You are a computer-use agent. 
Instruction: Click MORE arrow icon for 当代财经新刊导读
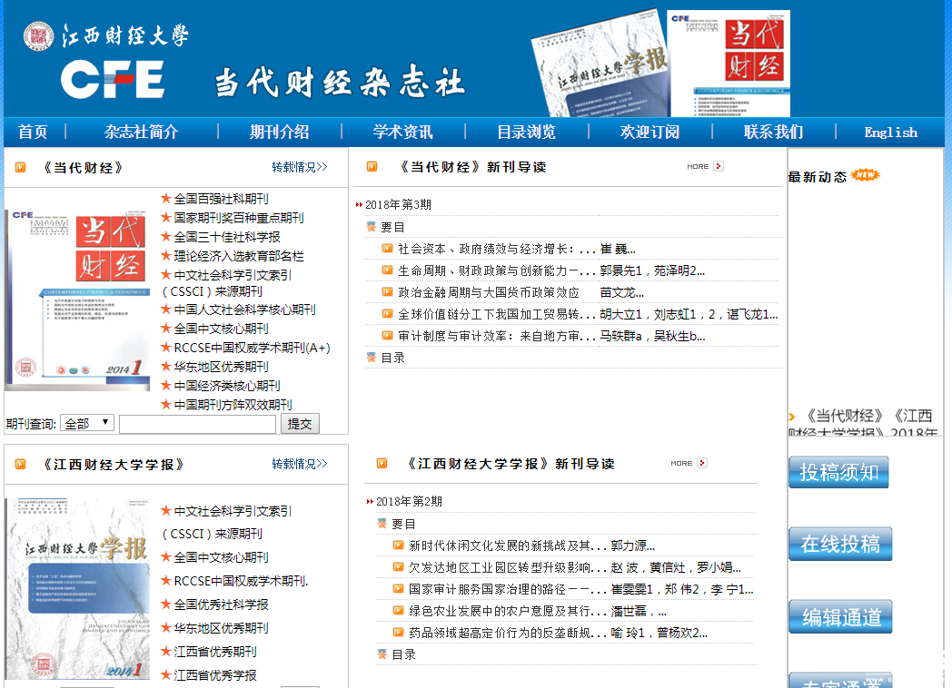pos(719,166)
